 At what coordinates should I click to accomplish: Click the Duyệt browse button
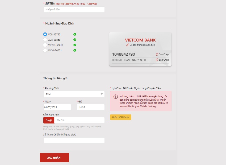click(x=49, y=120)
